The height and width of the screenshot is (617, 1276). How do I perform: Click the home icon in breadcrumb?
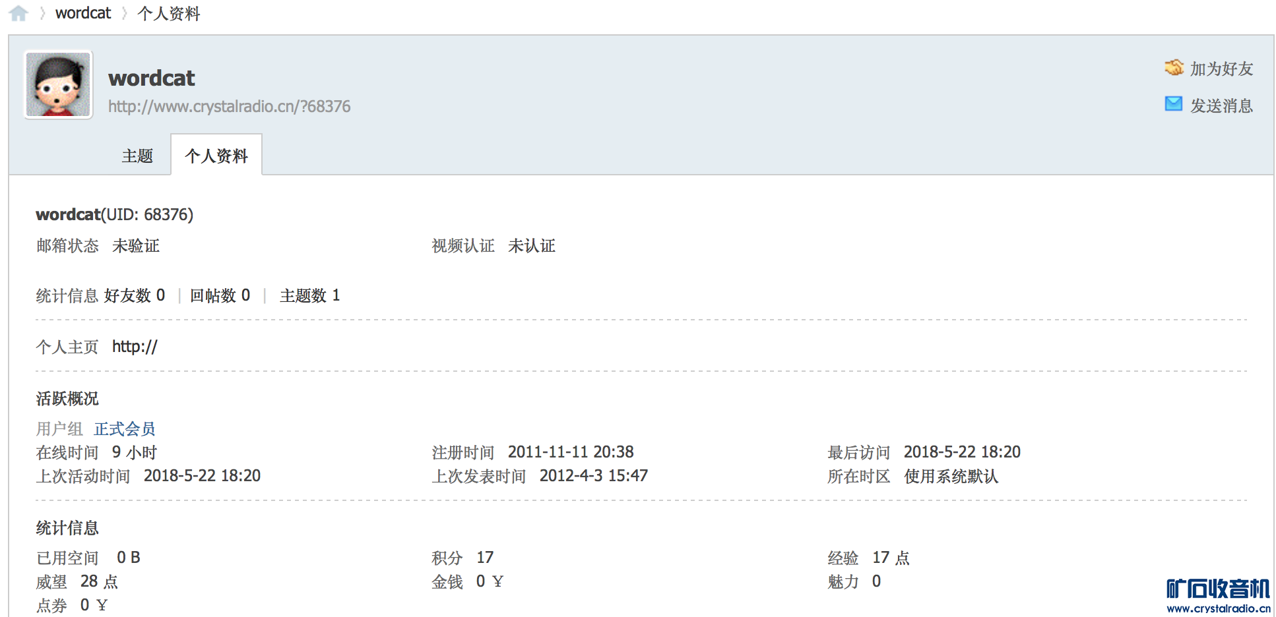click(x=18, y=13)
